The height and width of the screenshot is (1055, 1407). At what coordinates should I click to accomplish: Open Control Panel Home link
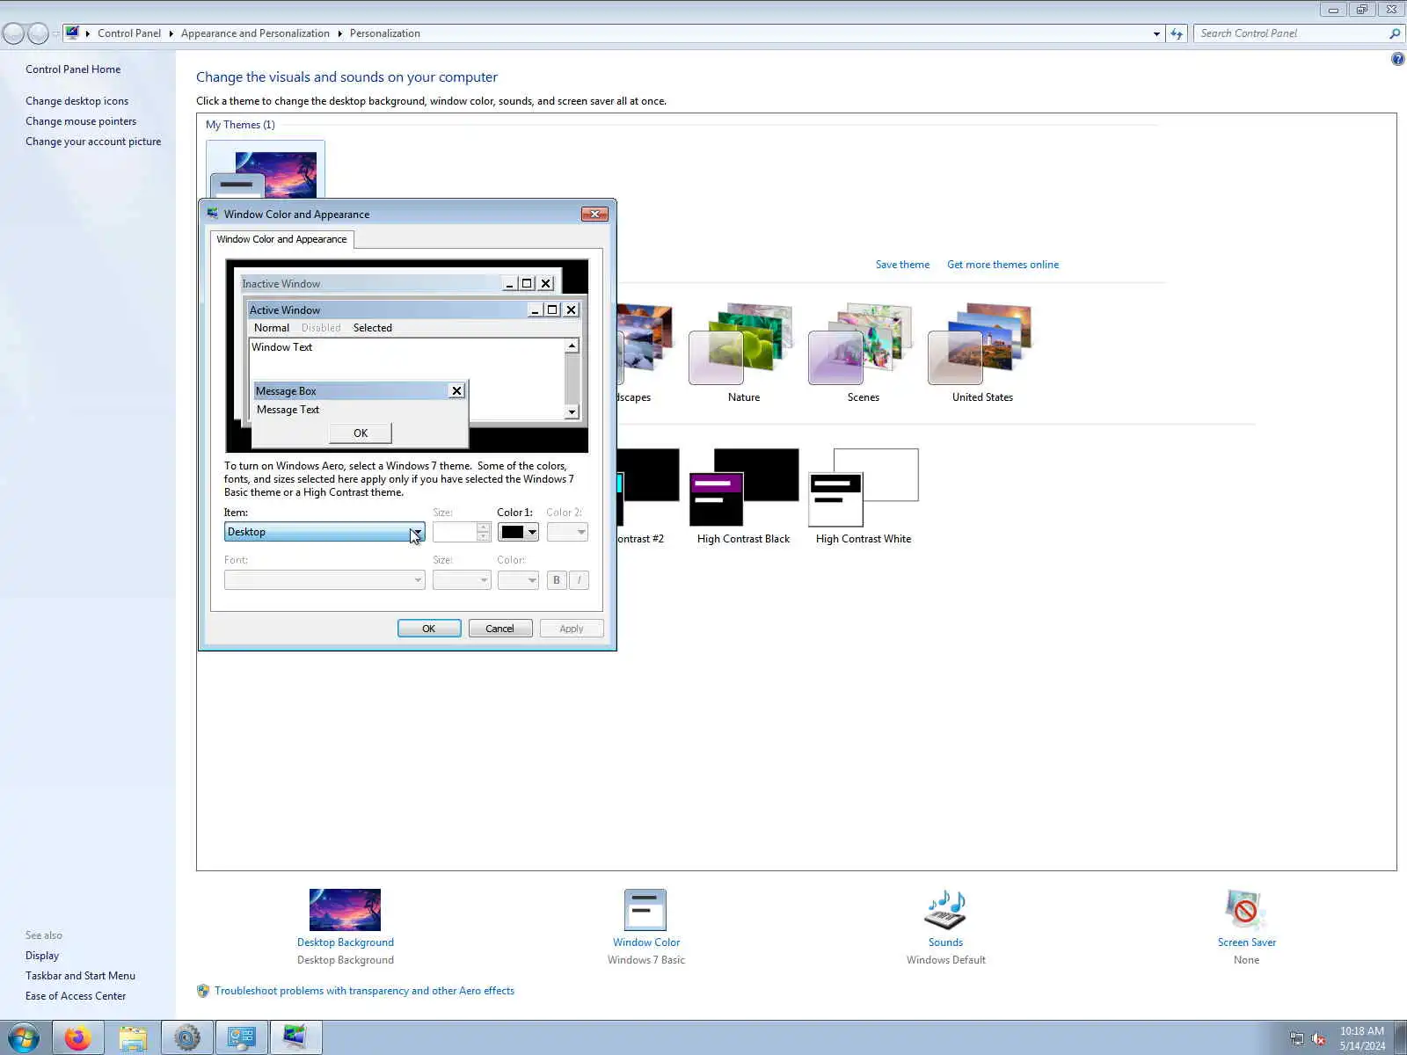73,69
